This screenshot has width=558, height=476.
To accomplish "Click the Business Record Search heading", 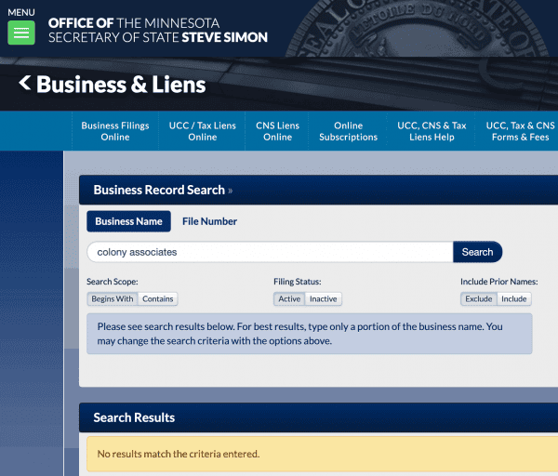I will (x=159, y=190).
